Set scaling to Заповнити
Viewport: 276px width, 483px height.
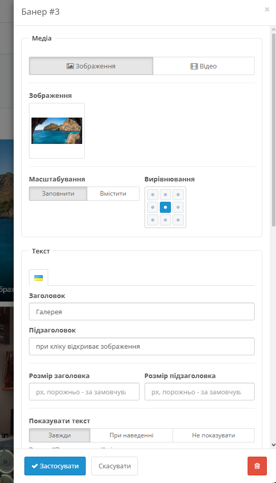[58, 194]
